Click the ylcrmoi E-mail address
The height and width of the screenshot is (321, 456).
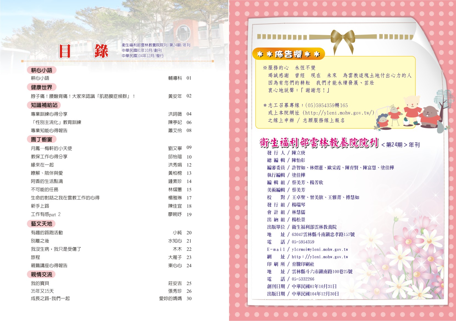[320, 249]
